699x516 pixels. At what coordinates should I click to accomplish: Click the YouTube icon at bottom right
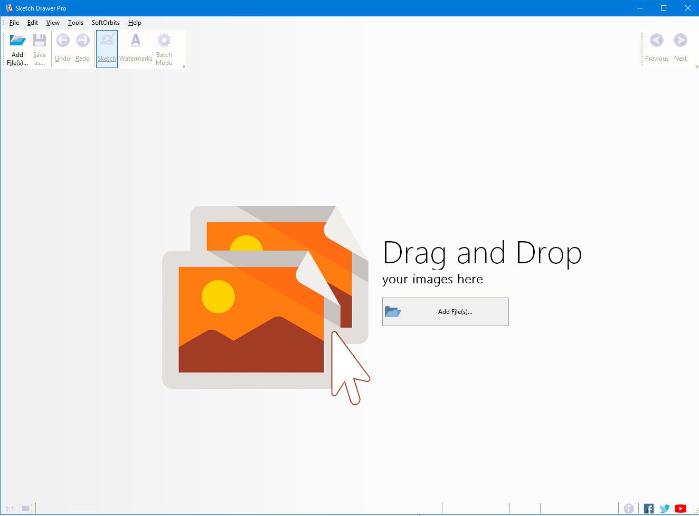click(681, 508)
